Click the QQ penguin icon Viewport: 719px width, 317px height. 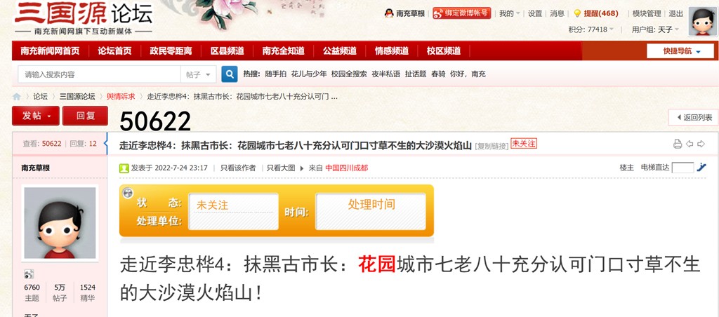[389, 13]
